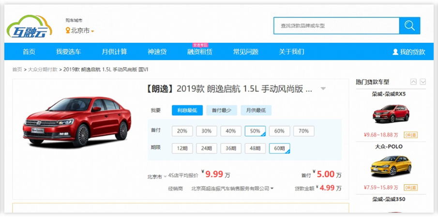Screen dimensions: 438x217
Task: Click the 首页 breadcrumb link
Action: tap(17, 70)
